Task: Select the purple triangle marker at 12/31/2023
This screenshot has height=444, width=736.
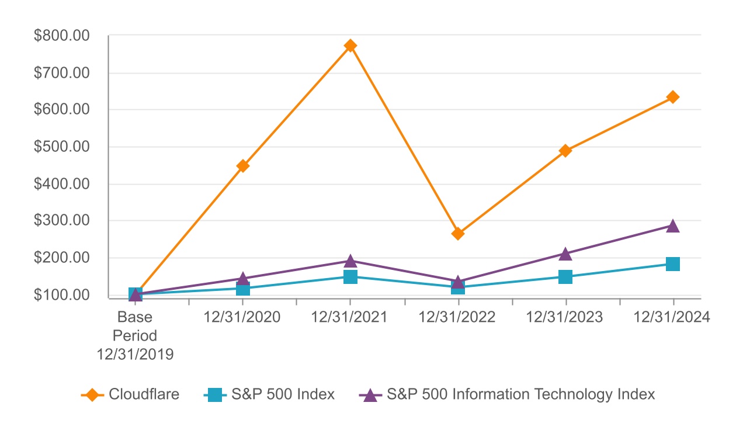Action: [x=565, y=254]
